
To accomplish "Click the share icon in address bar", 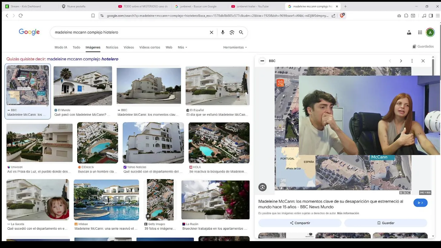I will [x=334, y=15].
